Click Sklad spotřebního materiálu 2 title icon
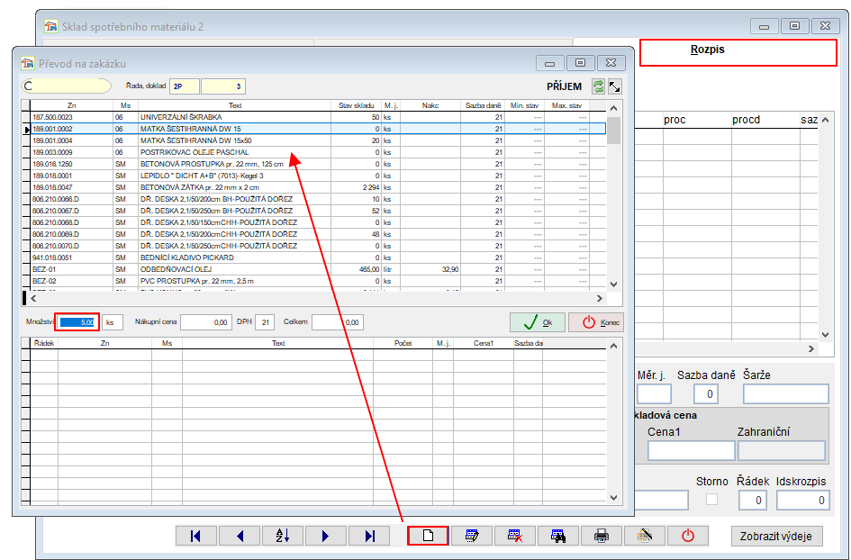851x560 pixels. click(51, 26)
